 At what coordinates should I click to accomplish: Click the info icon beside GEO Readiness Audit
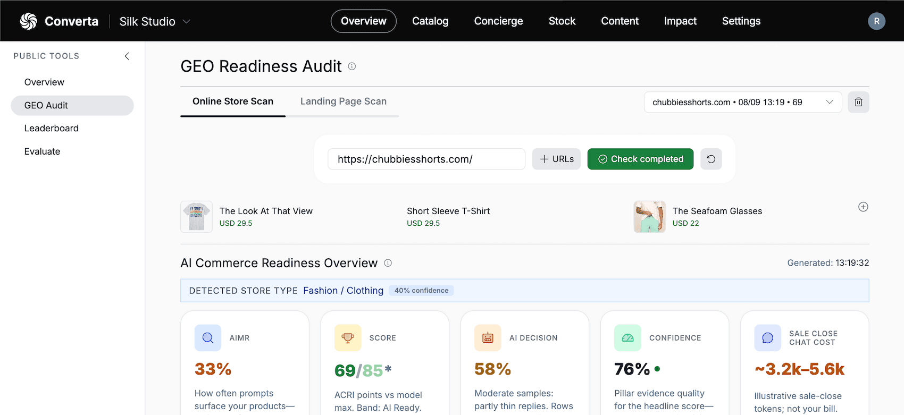(x=352, y=66)
